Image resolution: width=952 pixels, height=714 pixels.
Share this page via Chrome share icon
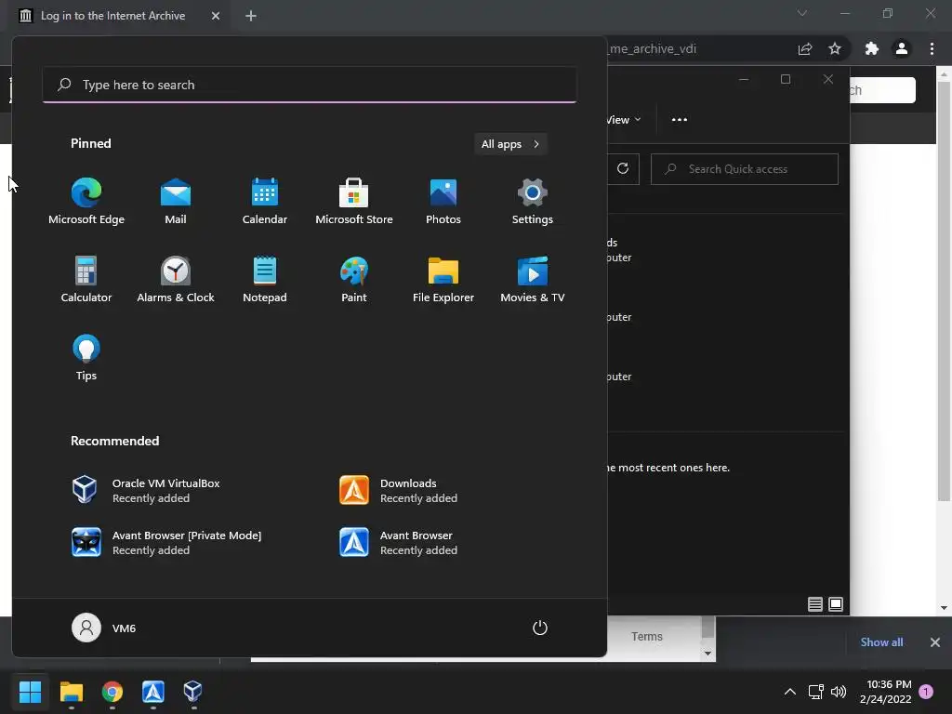coord(805,48)
